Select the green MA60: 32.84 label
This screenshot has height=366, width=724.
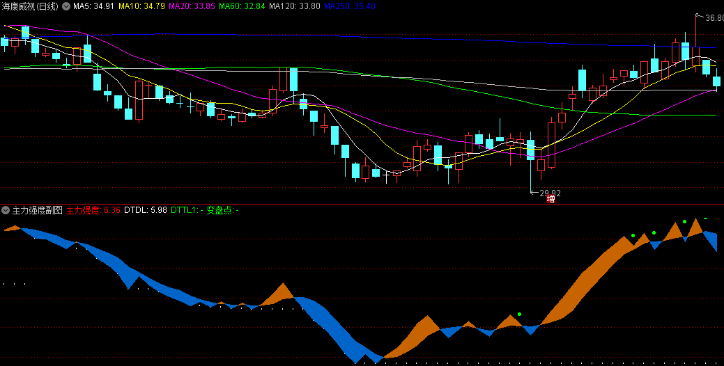[x=242, y=6]
